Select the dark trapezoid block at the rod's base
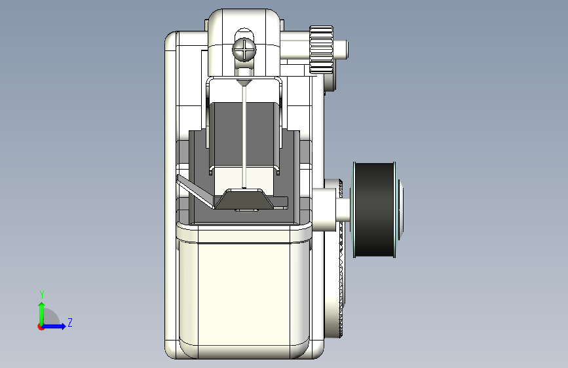The height and width of the screenshot is (368, 568). point(244,199)
